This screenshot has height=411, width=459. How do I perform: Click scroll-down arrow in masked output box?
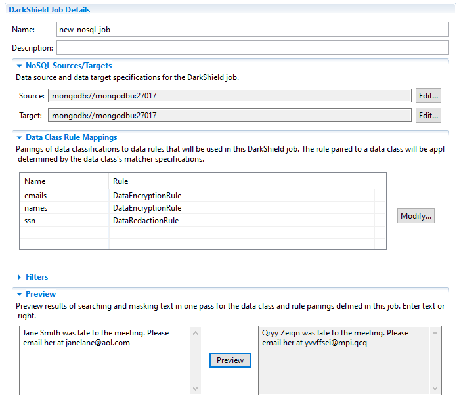(435, 388)
